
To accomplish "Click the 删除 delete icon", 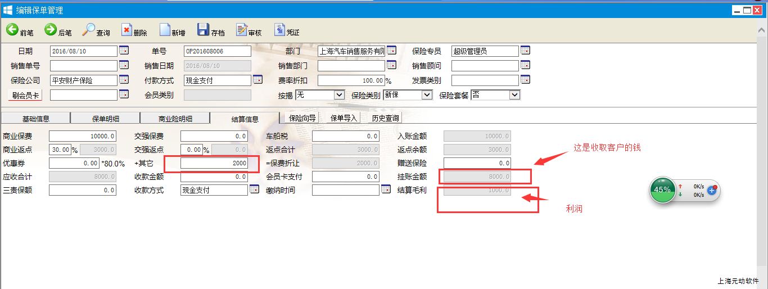I will [x=127, y=30].
